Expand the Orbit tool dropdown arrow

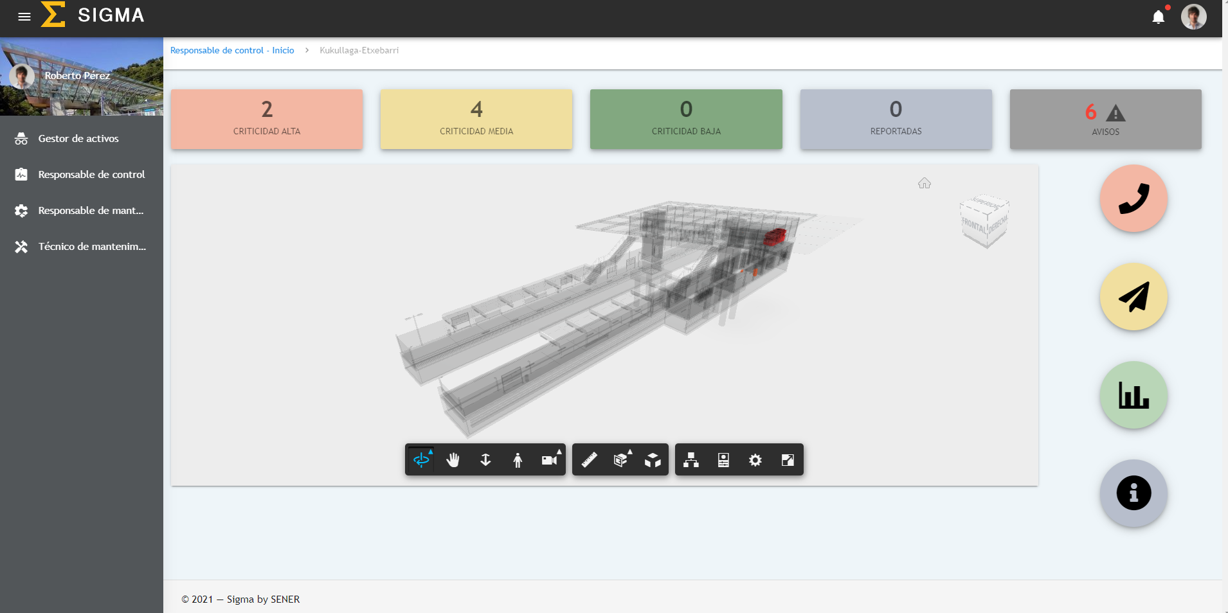click(x=429, y=450)
